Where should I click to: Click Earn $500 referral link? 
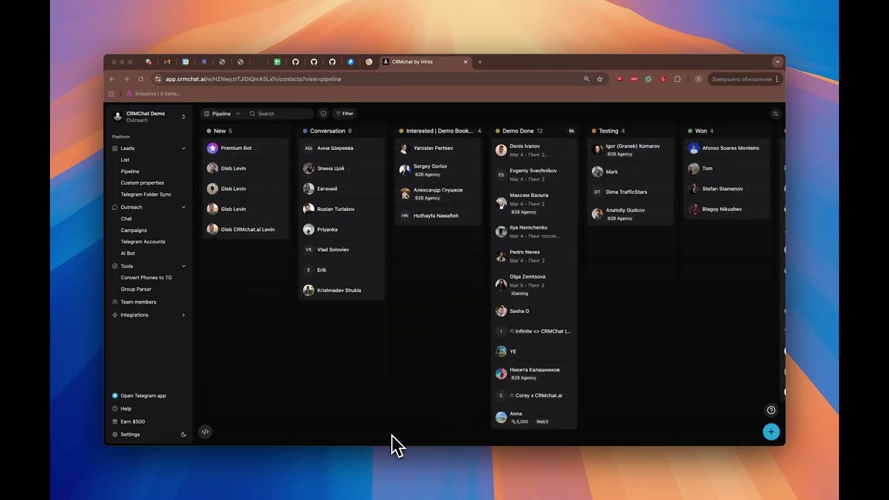(133, 422)
